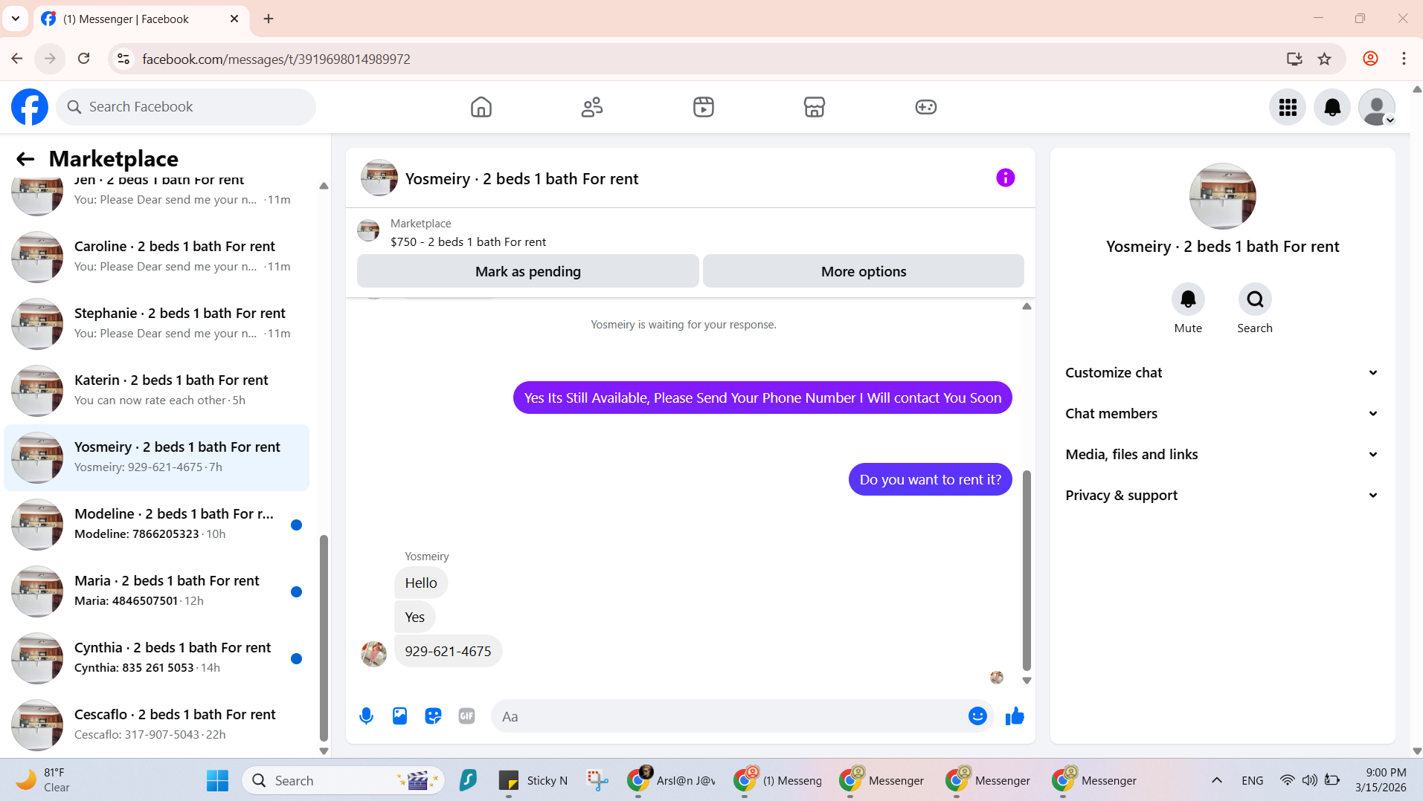Reload the page with refresh button
This screenshot has width=1423, height=801.
pyautogui.click(x=84, y=59)
